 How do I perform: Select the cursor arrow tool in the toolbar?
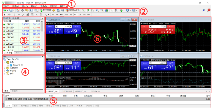tap(5, 15)
